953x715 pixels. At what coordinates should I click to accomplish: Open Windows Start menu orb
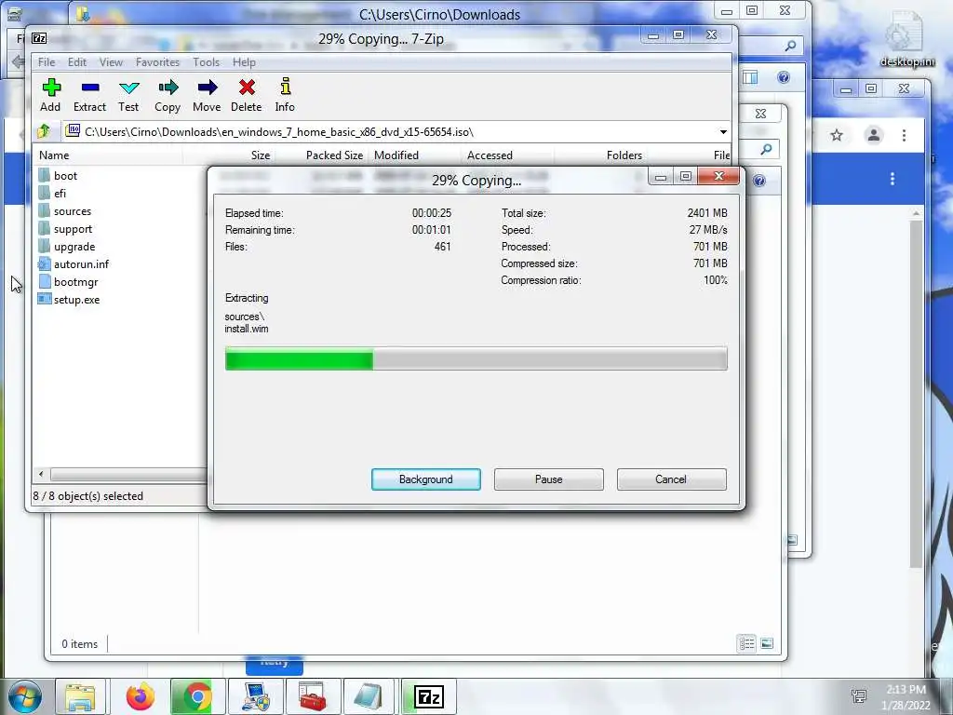tap(25, 696)
